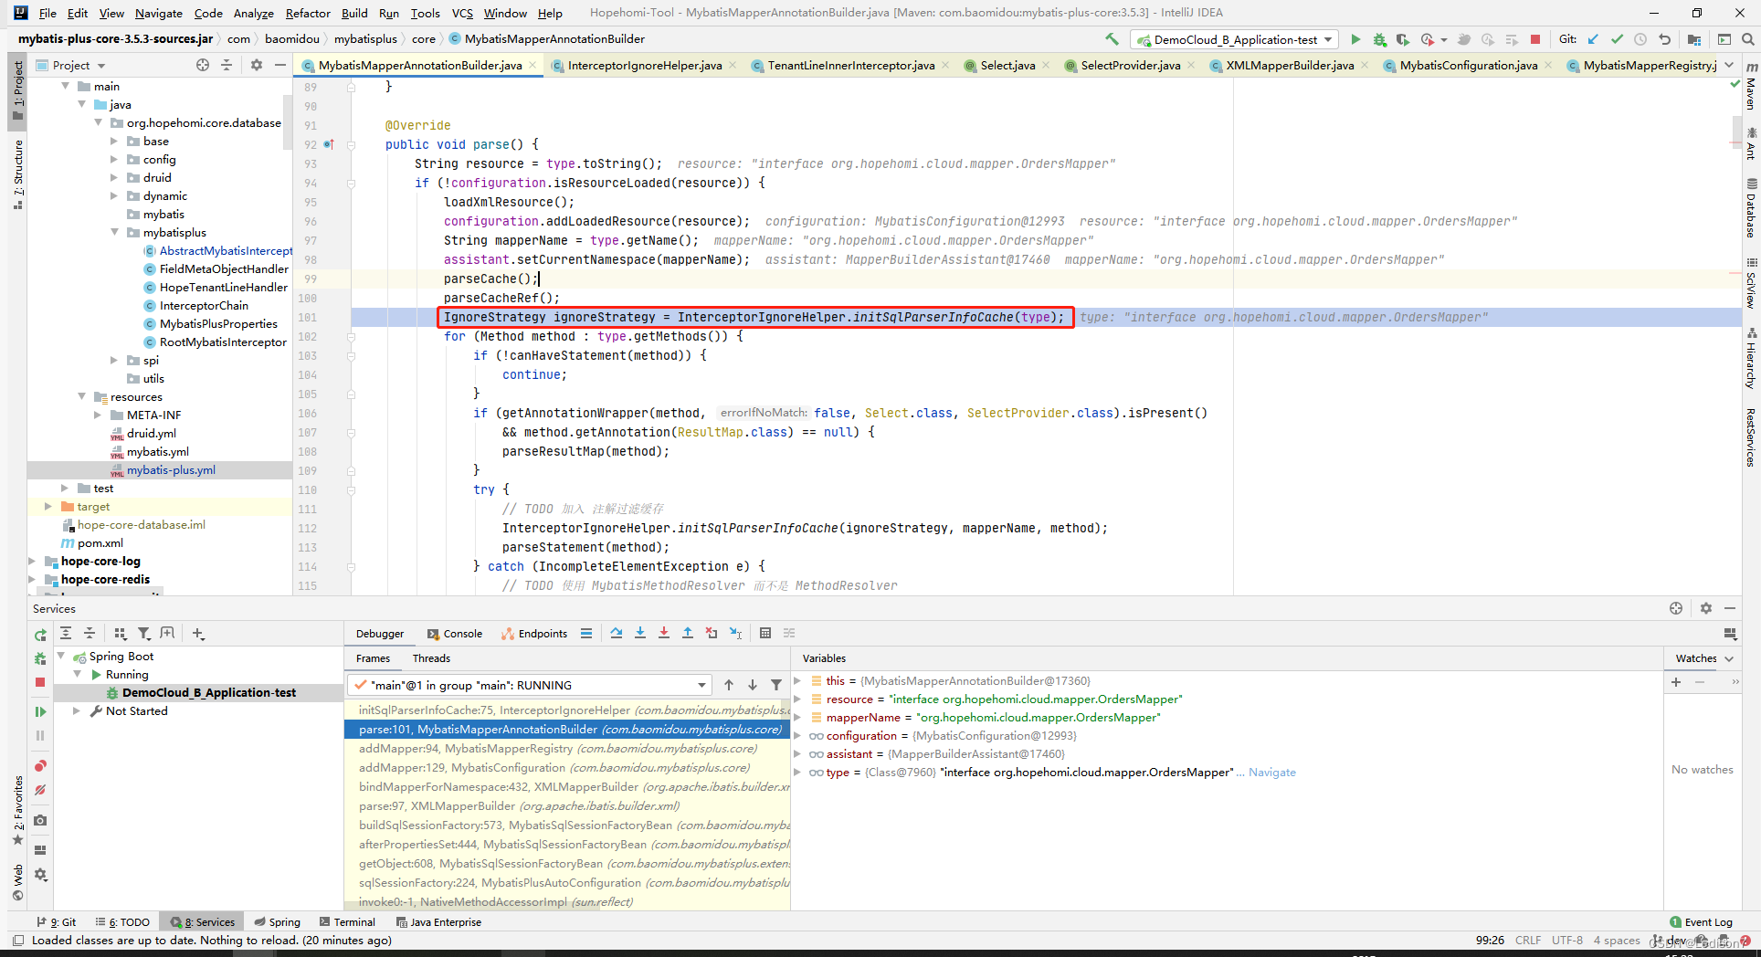Run DemoCloud_B_Application-test with the green play icon

pos(1355,39)
